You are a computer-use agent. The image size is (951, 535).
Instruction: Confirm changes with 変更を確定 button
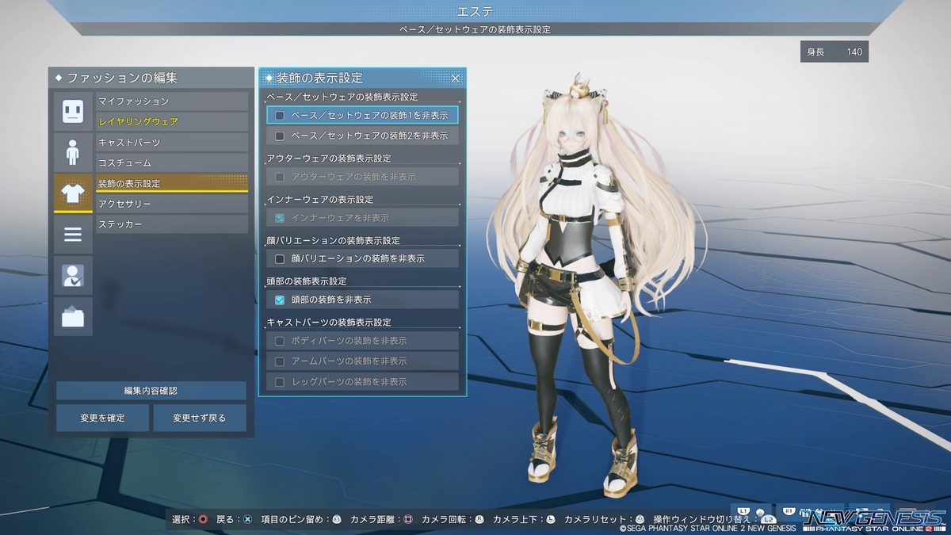point(102,418)
